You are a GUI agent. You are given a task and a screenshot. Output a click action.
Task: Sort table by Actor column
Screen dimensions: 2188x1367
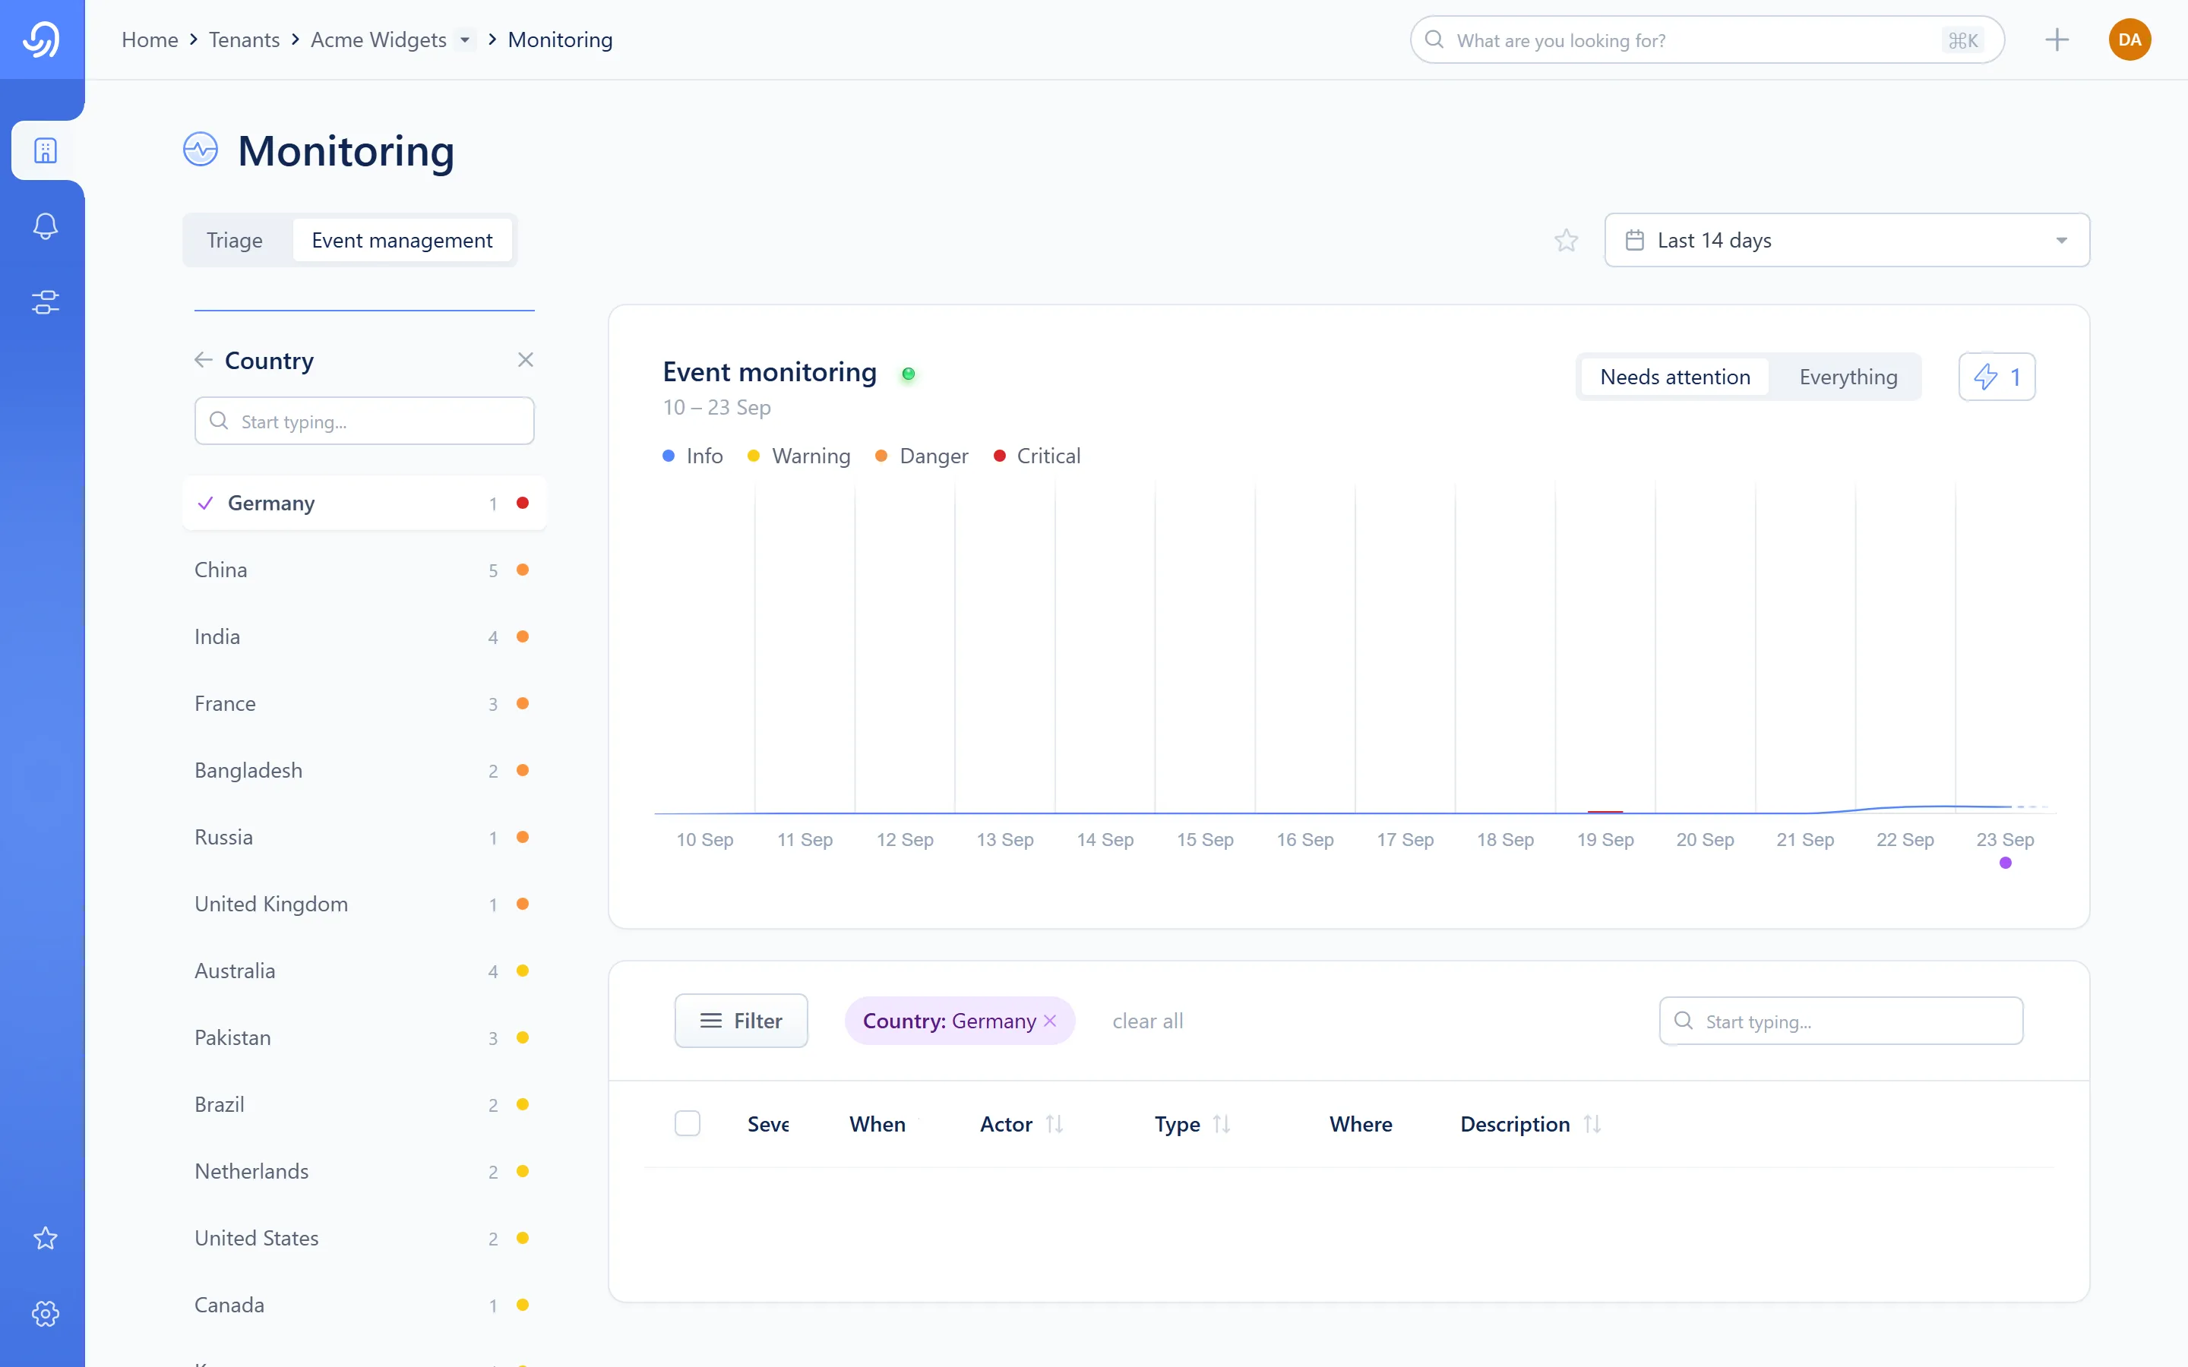(x=1054, y=1124)
